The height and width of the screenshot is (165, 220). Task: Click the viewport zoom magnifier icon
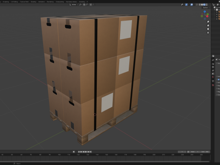pos(208,22)
